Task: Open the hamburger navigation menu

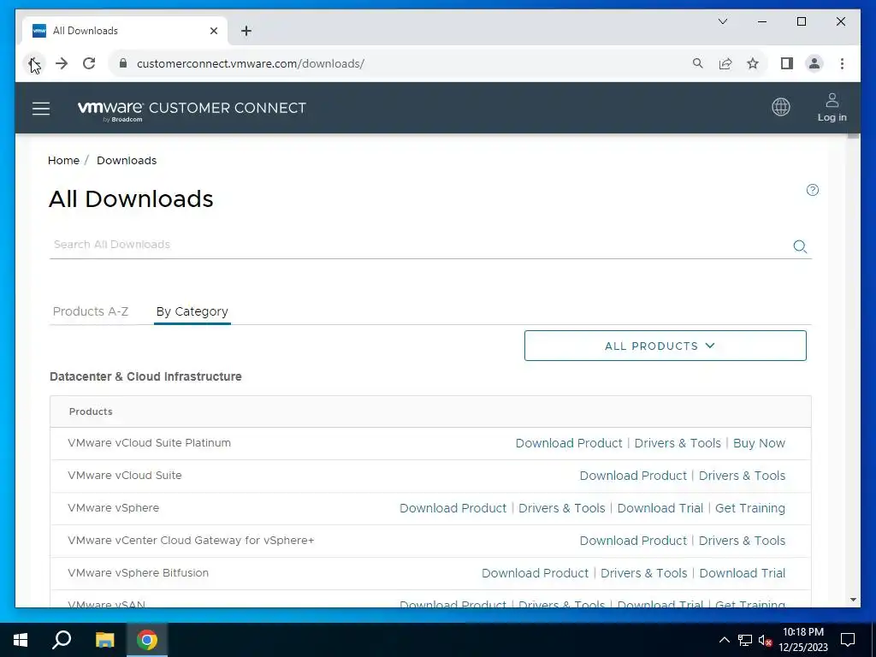Action: 41,109
